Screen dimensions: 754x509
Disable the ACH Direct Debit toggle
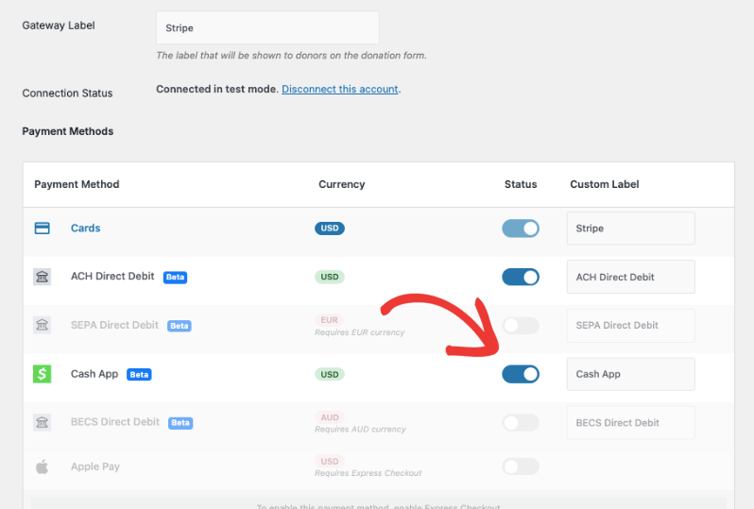point(521,277)
